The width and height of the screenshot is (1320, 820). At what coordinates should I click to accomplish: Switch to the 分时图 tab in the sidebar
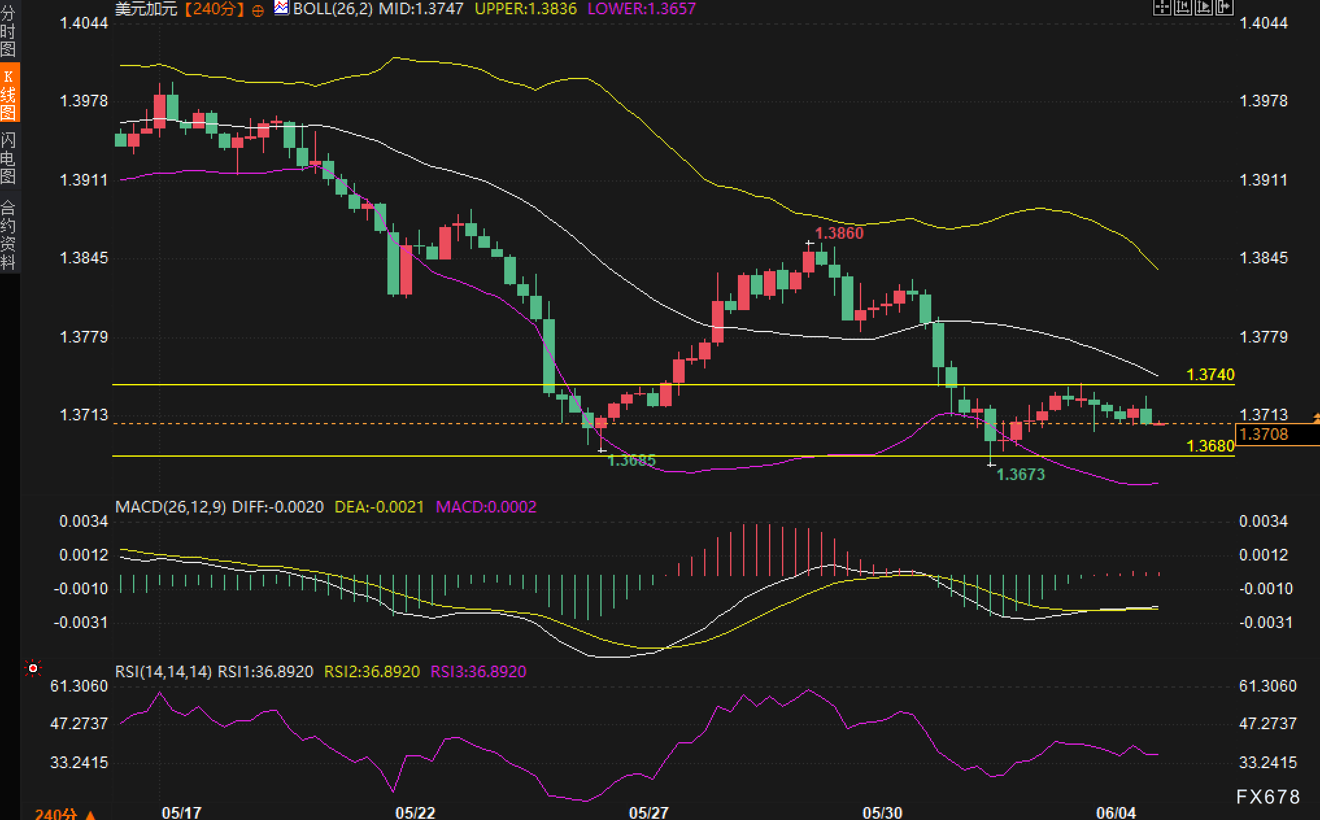click(8, 31)
